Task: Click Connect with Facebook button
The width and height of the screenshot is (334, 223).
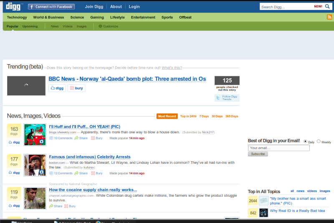Action: coord(51,7)
